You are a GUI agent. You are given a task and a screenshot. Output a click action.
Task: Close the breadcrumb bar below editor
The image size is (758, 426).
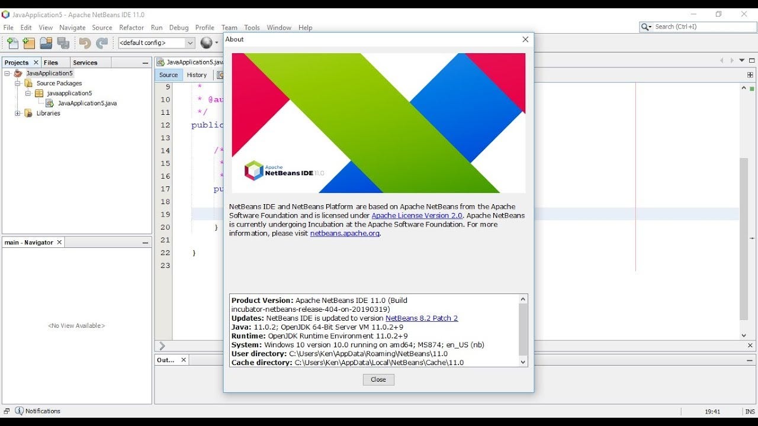(750, 346)
